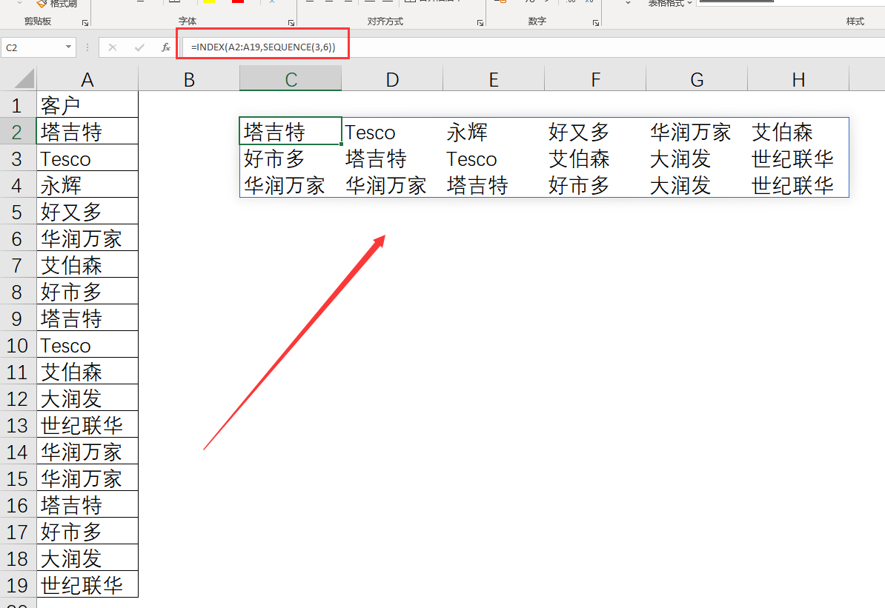Select row 2 header
The image size is (885, 608).
tap(18, 131)
